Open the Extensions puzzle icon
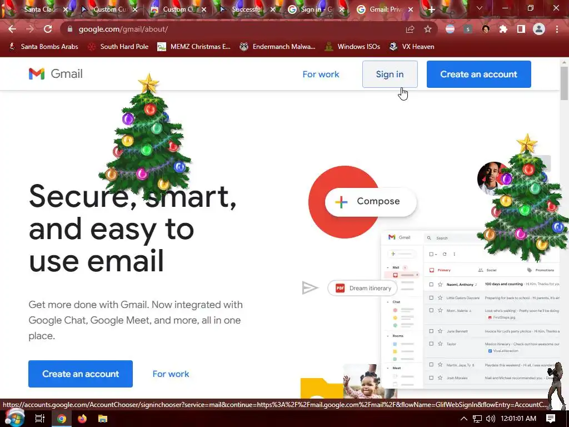This screenshot has width=569, height=427. pyautogui.click(x=503, y=29)
